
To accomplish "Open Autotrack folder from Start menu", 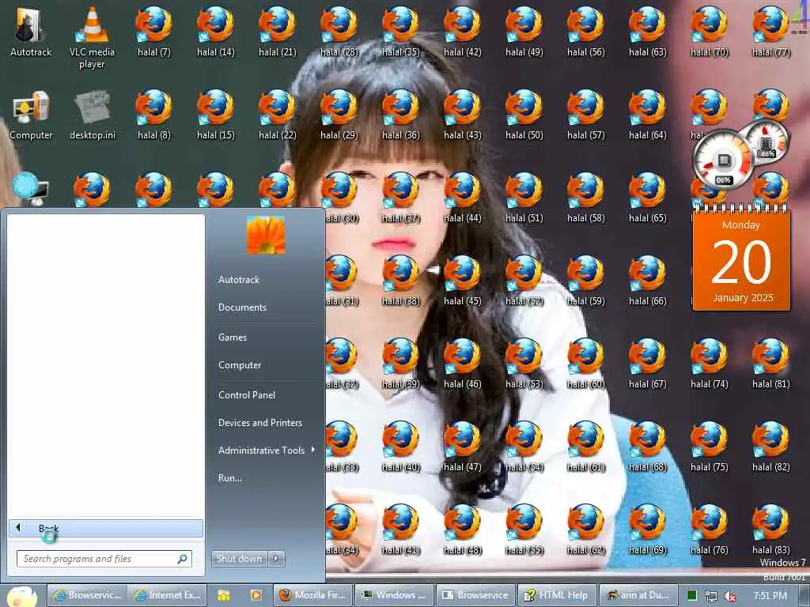I will coord(239,280).
